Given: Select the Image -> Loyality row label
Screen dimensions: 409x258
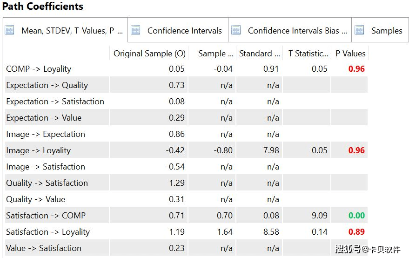Looking at the screenshot, I should (39, 150).
